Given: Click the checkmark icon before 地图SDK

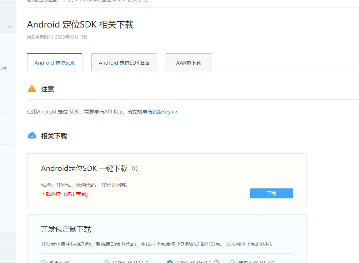Looking at the screenshot, I should tap(44, 262).
